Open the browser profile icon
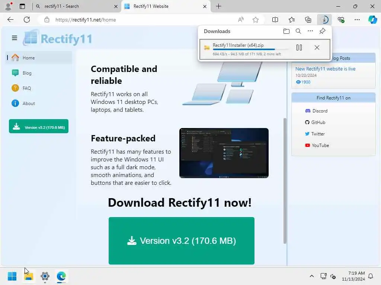This screenshot has width=381, height=285. (9, 6)
